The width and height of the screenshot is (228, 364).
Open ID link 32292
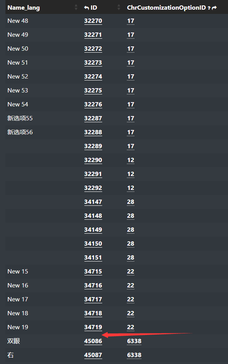(93, 188)
